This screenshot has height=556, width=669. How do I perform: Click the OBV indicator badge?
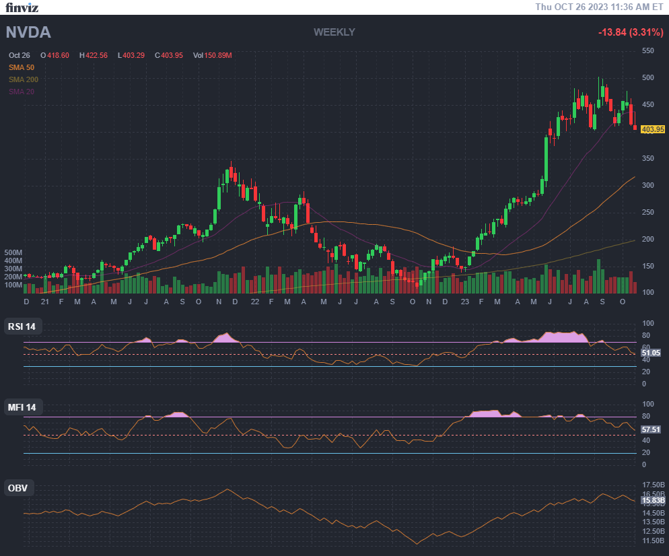click(17, 488)
